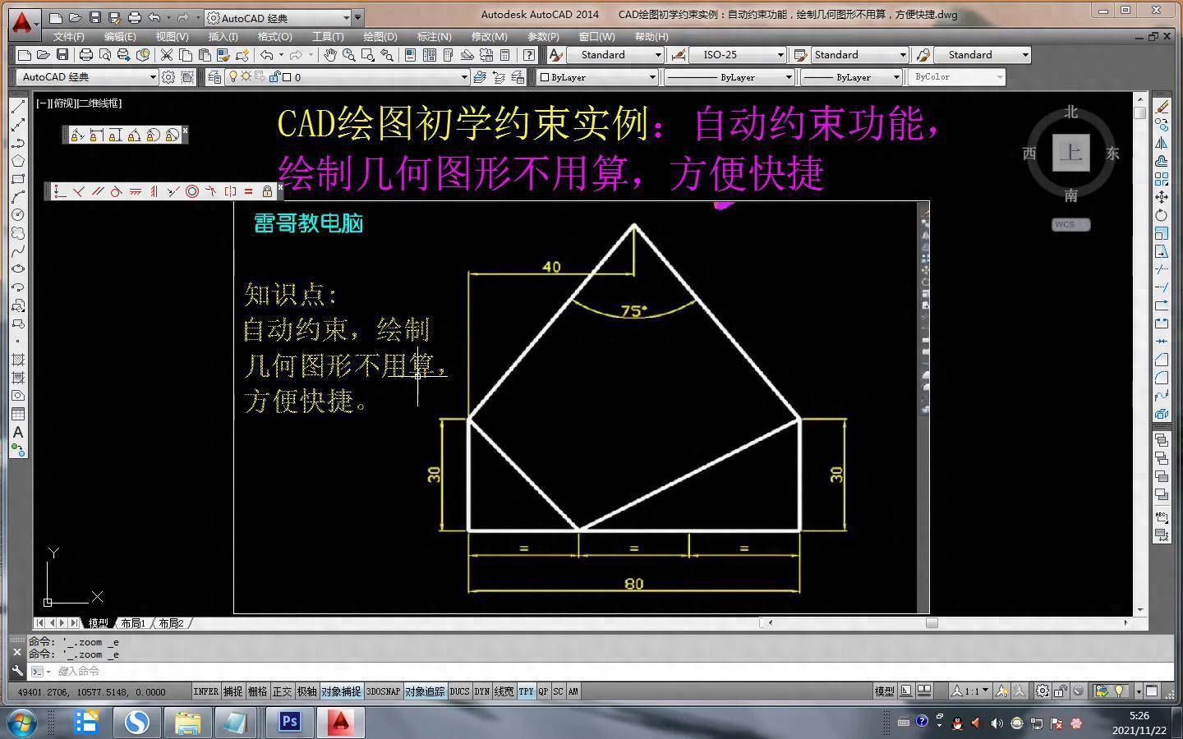Apply the Parallel constraint icon
Screen dimensions: 1183x739
(x=98, y=191)
